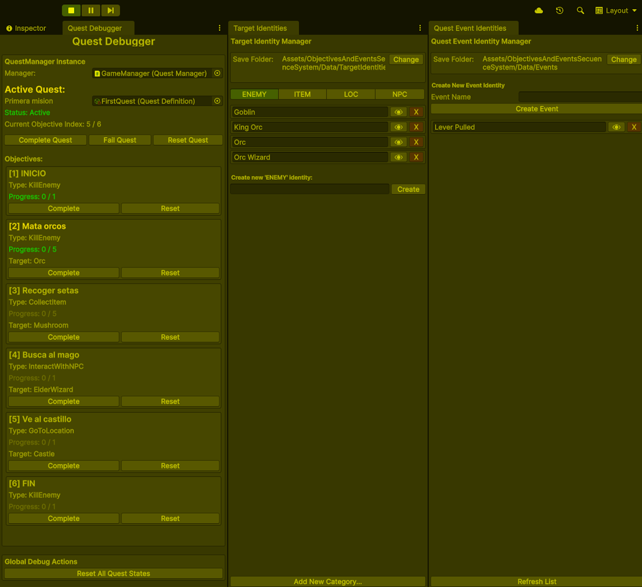Stop play mode with the stop button
Image resolution: width=642 pixels, height=587 pixels.
pyautogui.click(x=71, y=10)
